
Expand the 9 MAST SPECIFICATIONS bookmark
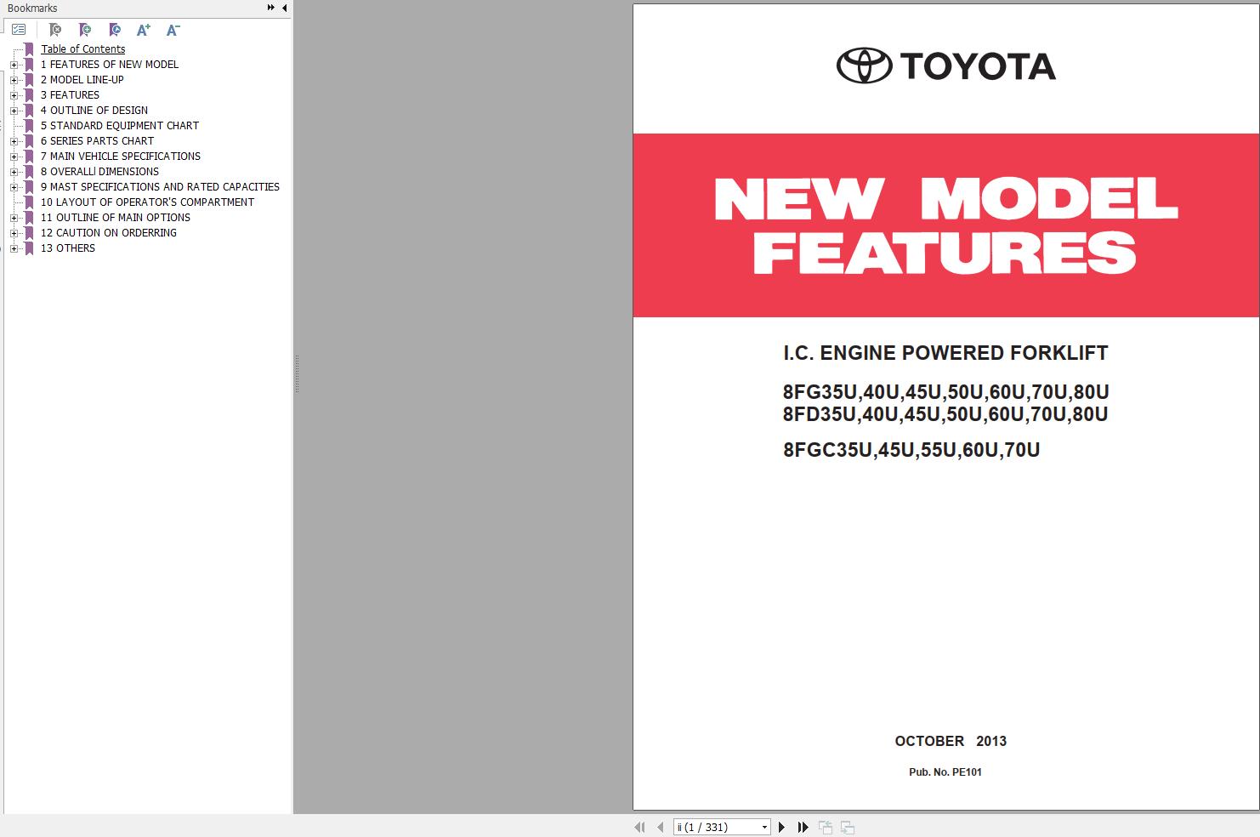point(14,187)
